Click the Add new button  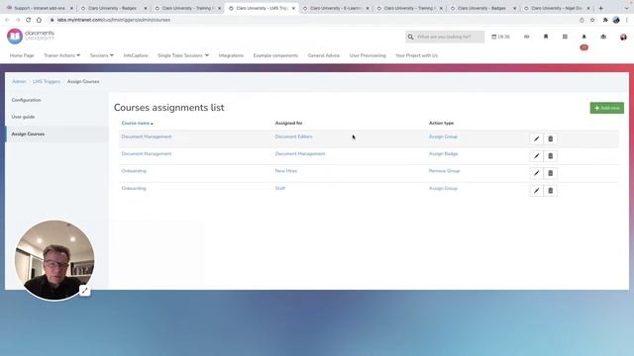pyautogui.click(x=606, y=108)
